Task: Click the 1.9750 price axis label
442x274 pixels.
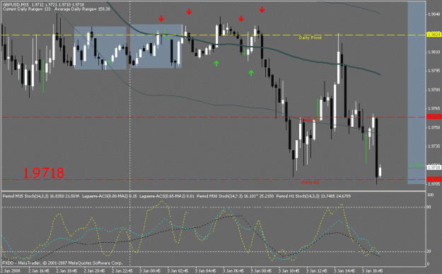Action: coord(434,127)
